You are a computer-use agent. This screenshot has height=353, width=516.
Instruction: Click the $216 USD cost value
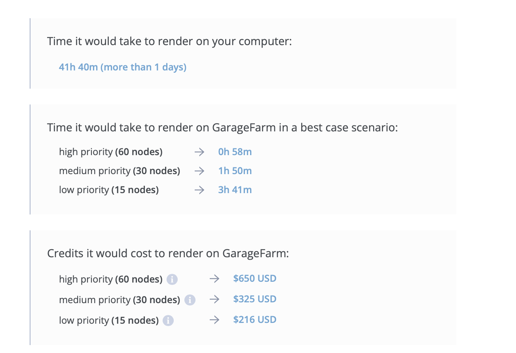click(x=254, y=320)
